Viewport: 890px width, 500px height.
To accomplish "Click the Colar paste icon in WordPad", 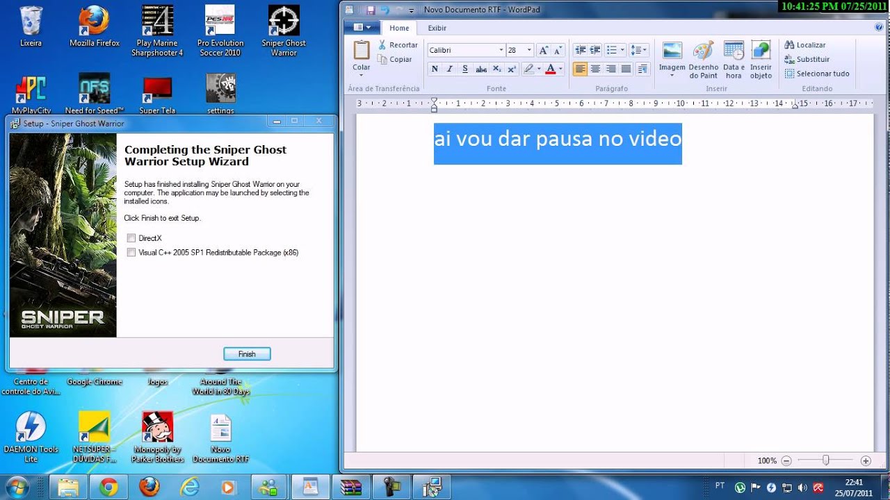I will [362, 51].
